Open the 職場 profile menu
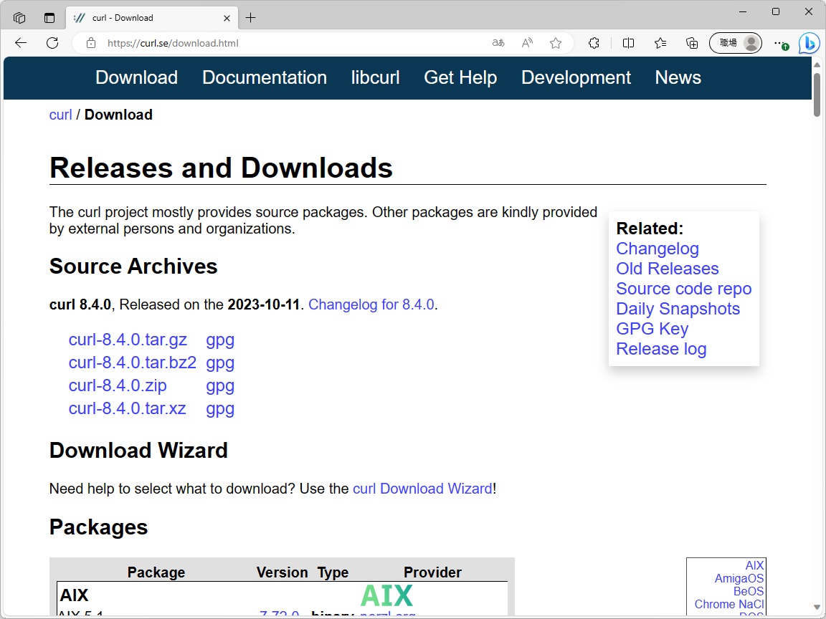 pos(736,43)
